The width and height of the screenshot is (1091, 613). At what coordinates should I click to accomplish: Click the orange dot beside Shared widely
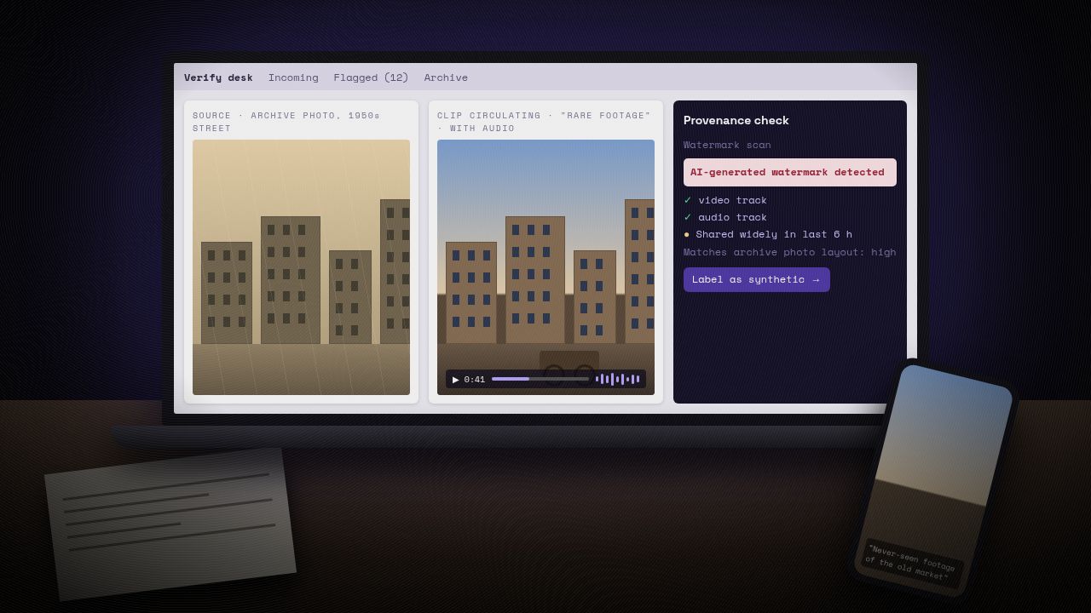coord(687,234)
